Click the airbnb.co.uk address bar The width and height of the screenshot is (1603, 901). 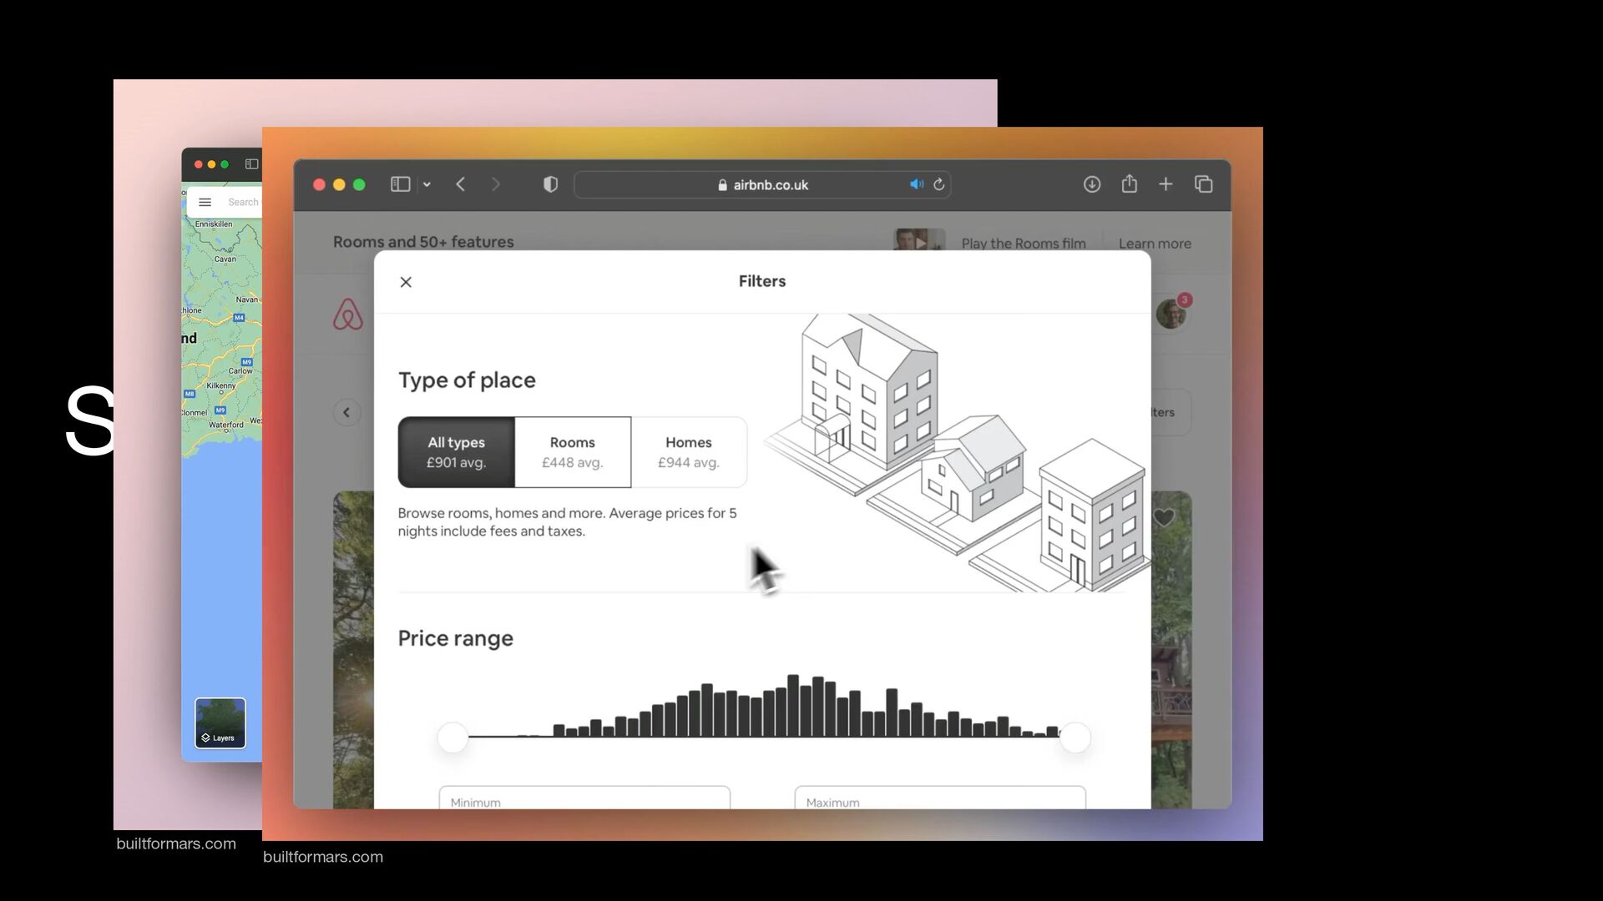point(762,184)
